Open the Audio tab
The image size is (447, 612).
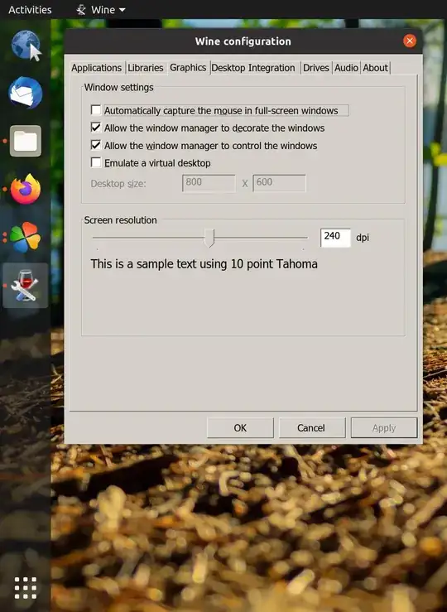point(346,68)
